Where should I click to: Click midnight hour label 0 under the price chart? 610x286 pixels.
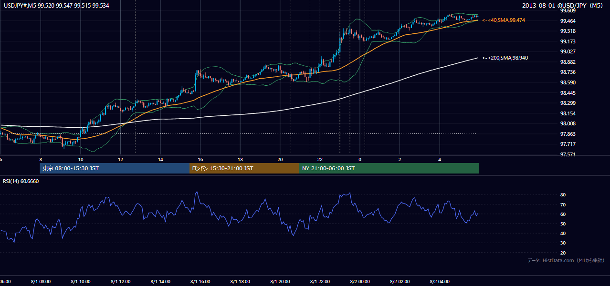tap(360, 160)
